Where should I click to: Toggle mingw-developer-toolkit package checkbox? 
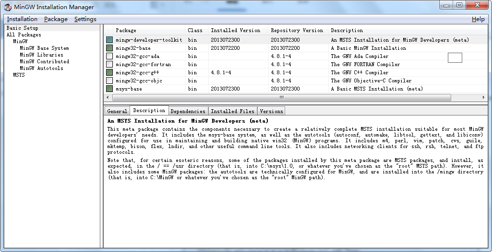(109, 40)
